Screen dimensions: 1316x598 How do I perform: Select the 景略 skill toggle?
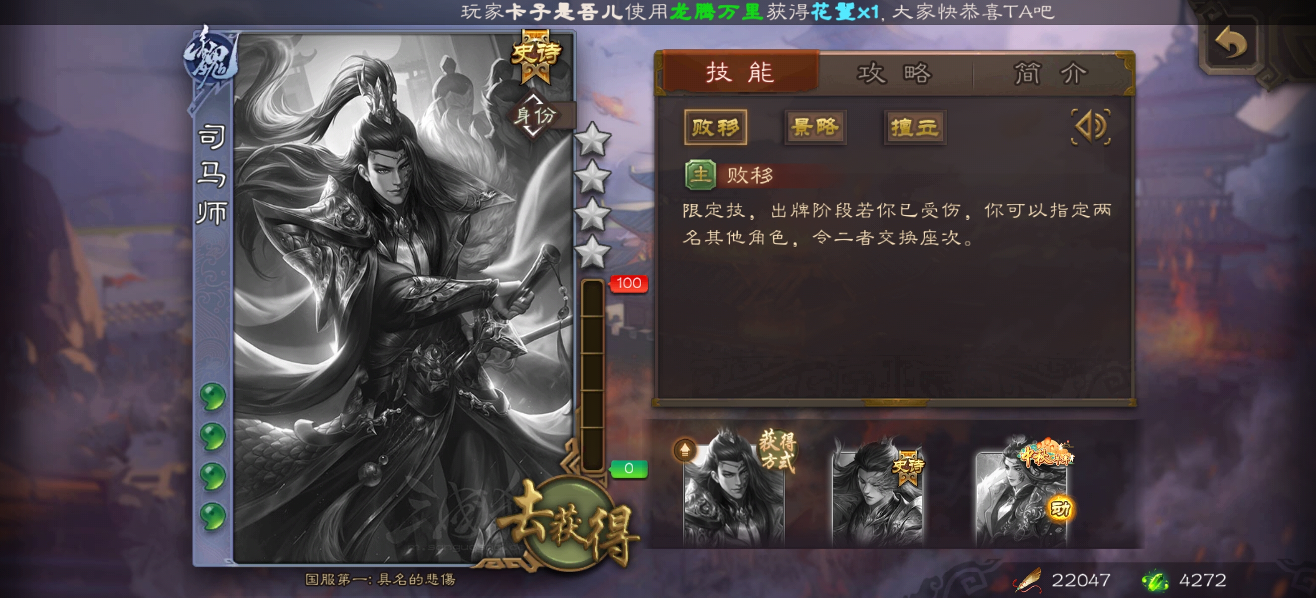point(815,127)
